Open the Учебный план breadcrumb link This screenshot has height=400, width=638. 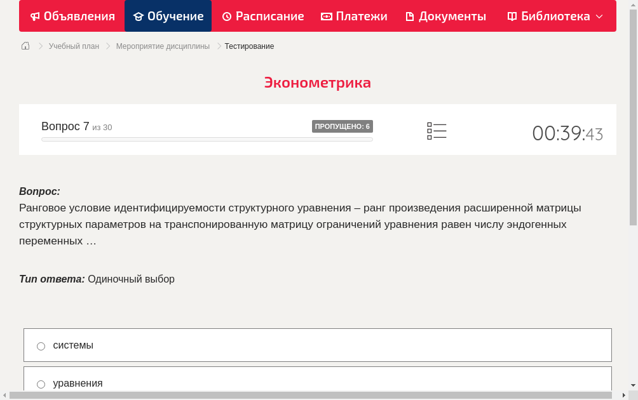click(75, 46)
